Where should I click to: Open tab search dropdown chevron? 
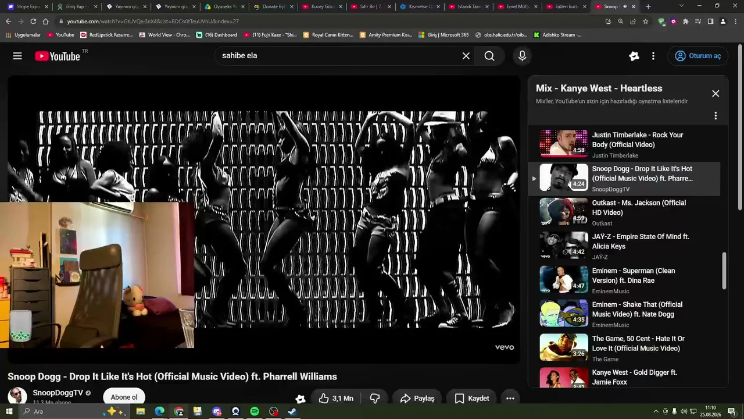pyautogui.click(x=682, y=6)
